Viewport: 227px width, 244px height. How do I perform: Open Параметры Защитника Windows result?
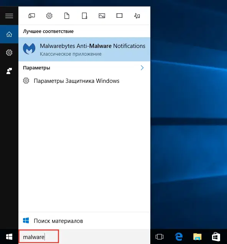pos(84,81)
